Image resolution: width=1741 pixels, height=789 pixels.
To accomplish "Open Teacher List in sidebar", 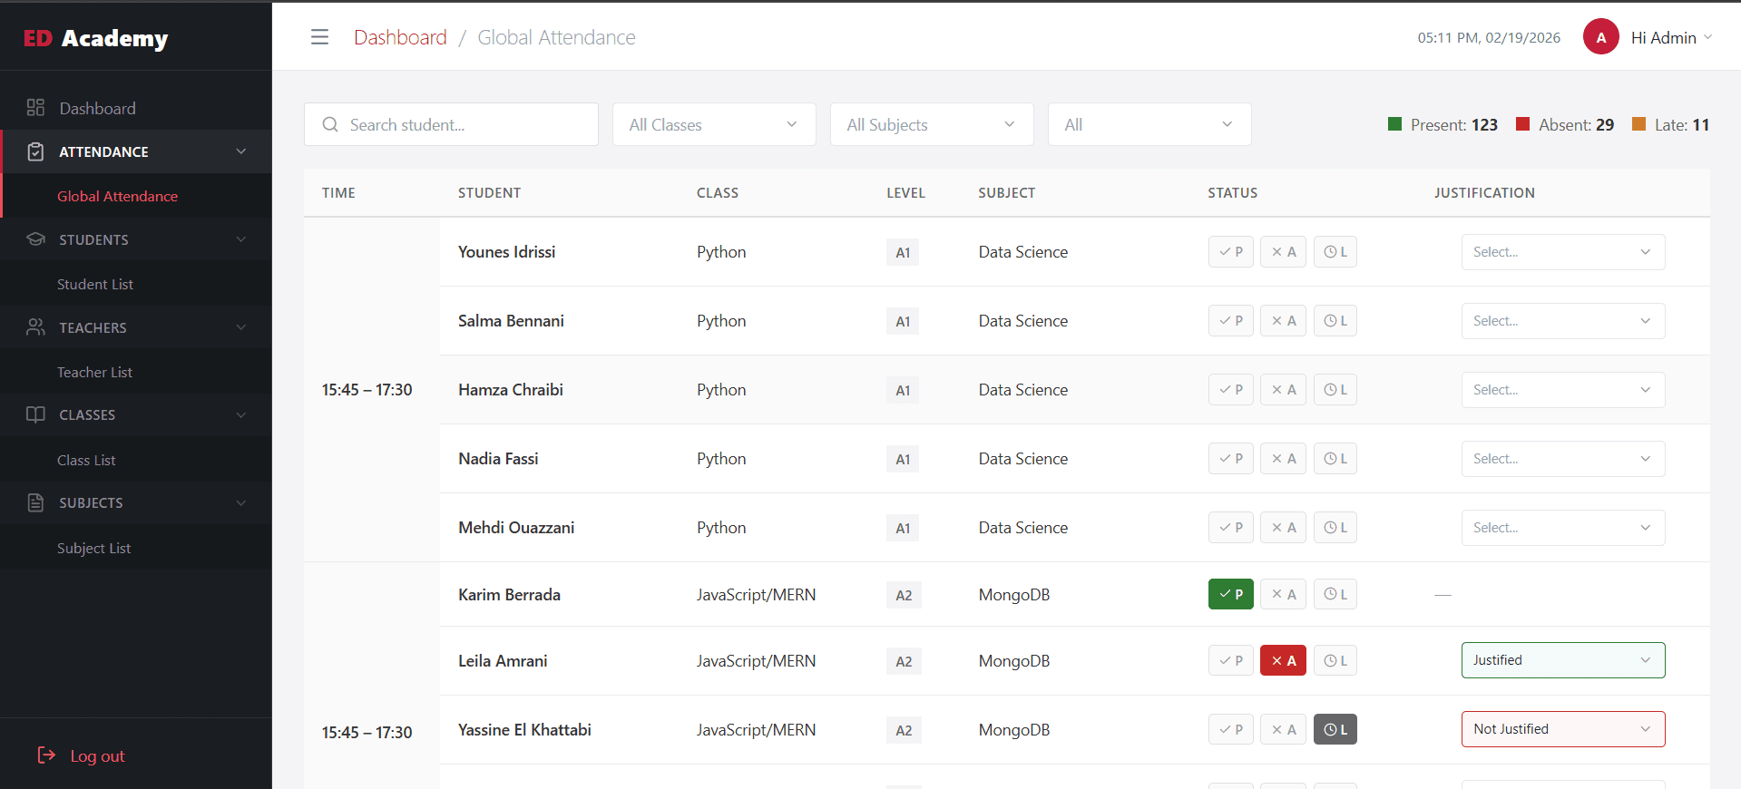I will [136, 372].
